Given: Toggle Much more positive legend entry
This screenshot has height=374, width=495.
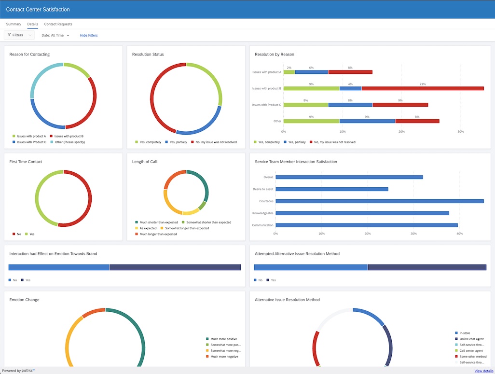Looking at the screenshot, I should [x=221, y=339].
